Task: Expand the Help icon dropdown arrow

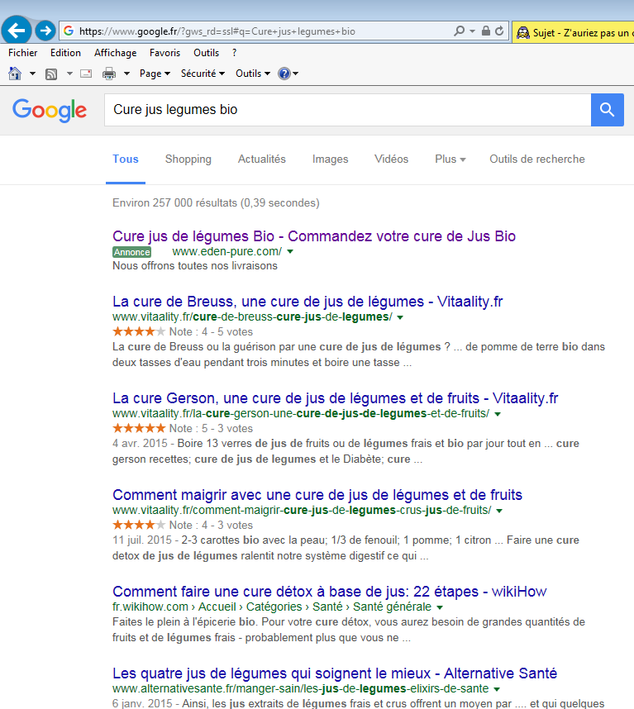Action: tap(295, 74)
